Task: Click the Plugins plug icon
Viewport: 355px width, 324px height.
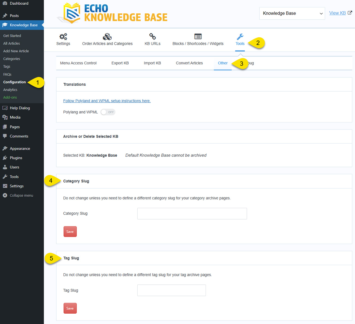Action: pyautogui.click(x=5, y=158)
